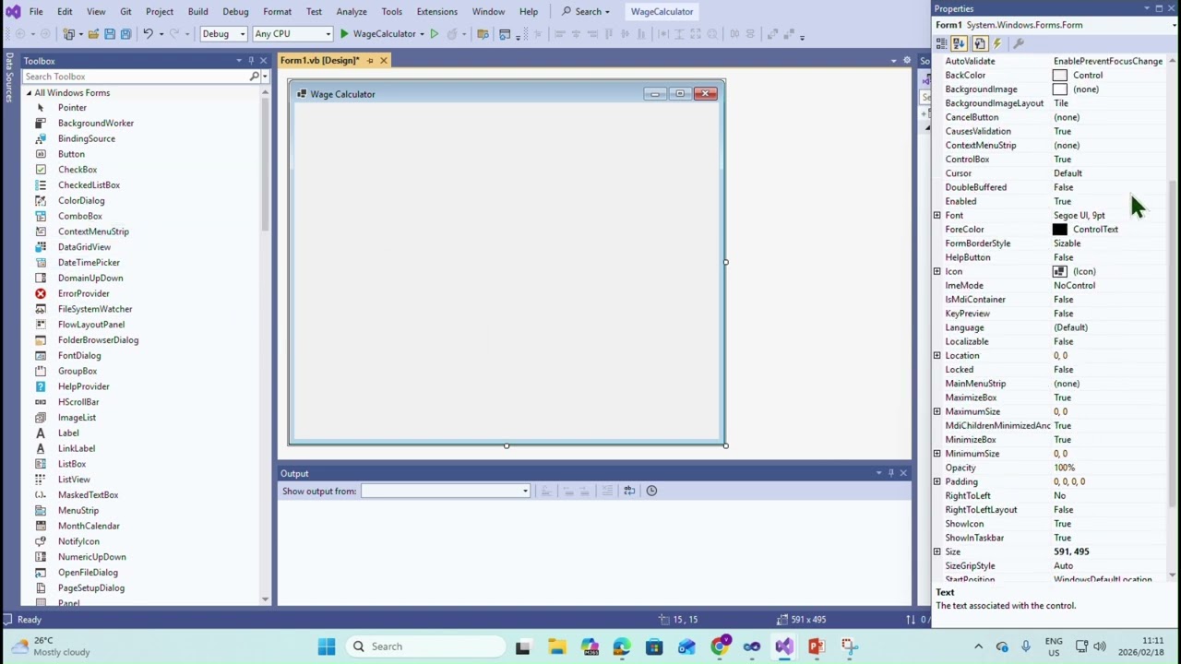Click the black ForeColor swatch
Viewport: 1181px width, 664px height.
[1059, 229]
